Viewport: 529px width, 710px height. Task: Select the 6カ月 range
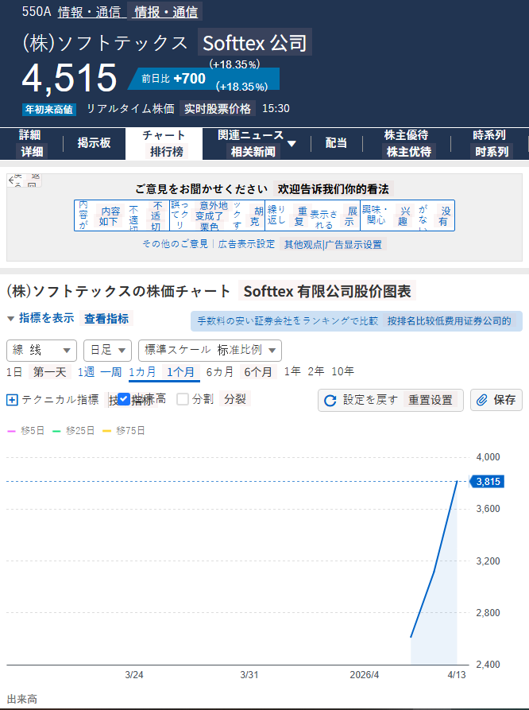click(x=219, y=372)
